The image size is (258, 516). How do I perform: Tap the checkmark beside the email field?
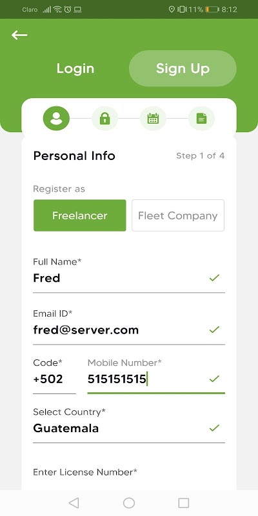click(x=214, y=330)
